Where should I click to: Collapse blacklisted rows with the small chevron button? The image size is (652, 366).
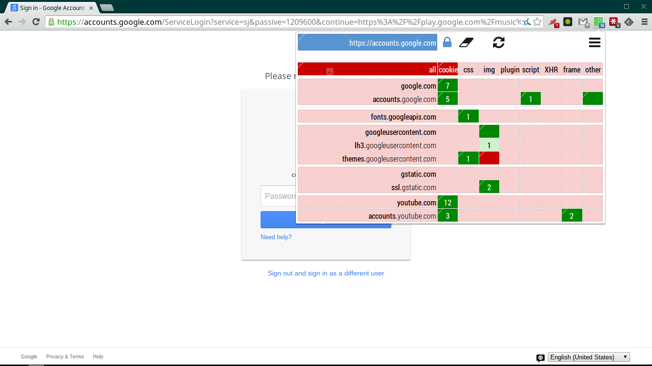pyautogui.click(x=330, y=72)
